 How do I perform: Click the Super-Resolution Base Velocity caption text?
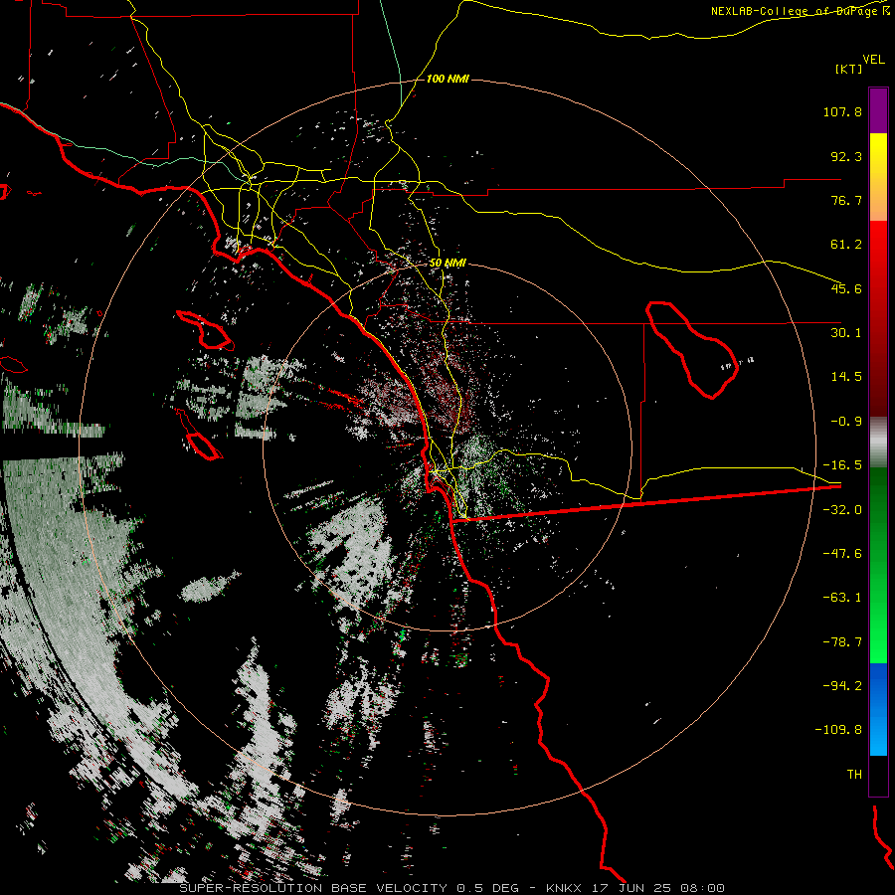(451, 888)
